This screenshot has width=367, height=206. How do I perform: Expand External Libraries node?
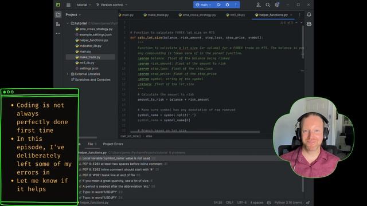pos(68,74)
